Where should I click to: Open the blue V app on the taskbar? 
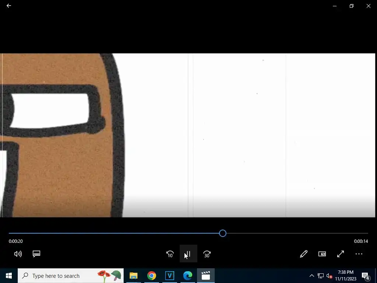[x=169, y=276]
